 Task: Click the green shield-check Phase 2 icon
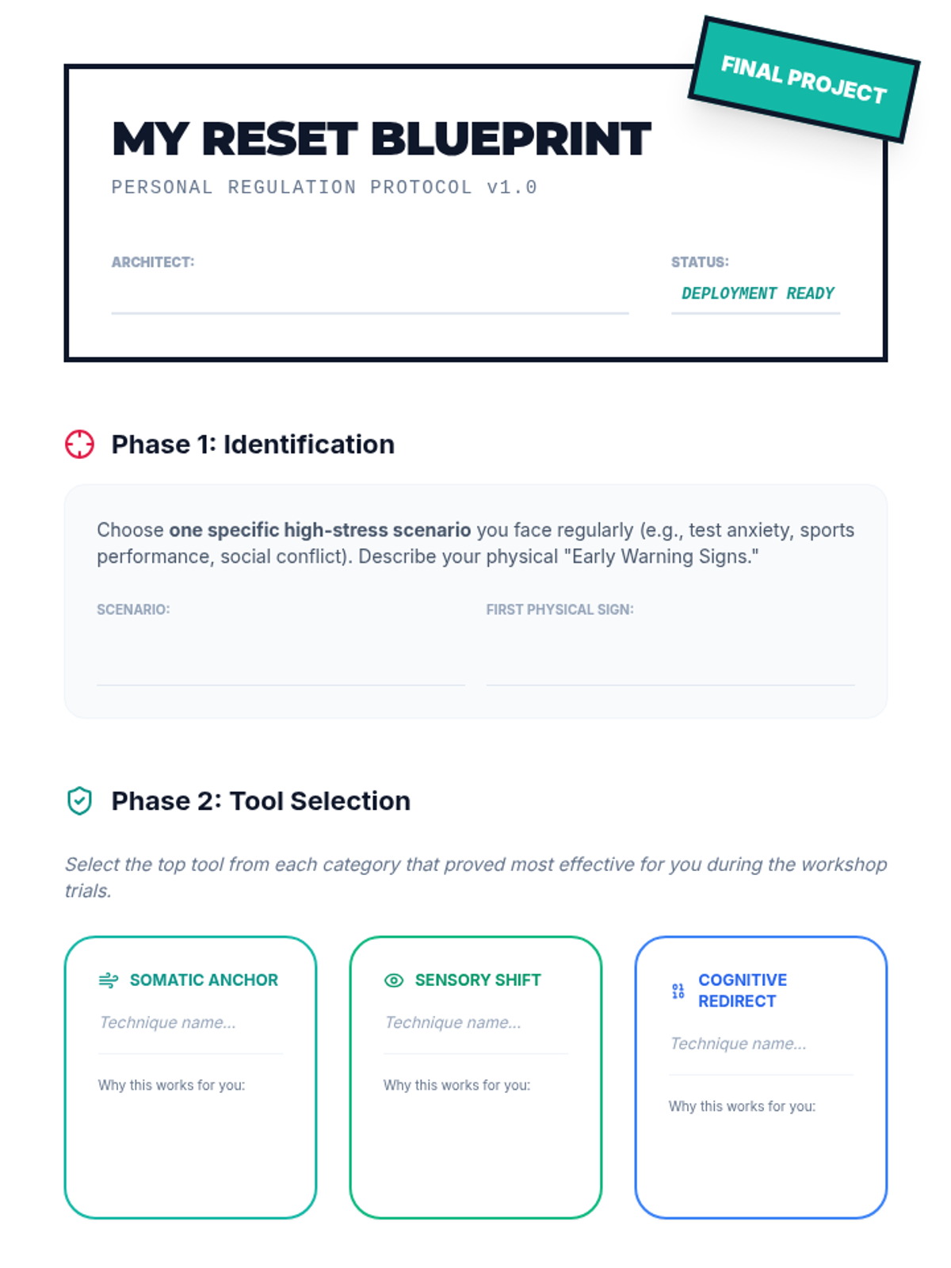[x=79, y=801]
